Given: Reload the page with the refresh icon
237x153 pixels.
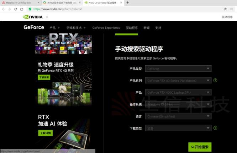Looking at the screenshot, I should 16,9.
